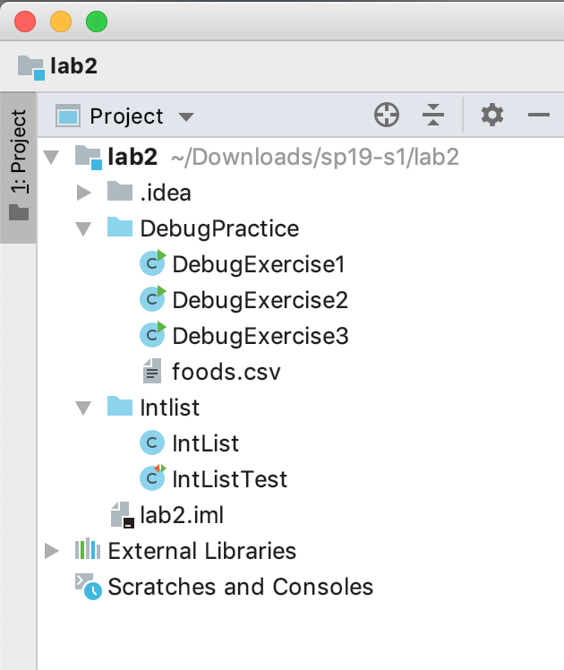The height and width of the screenshot is (670, 564).
Task: Open the Project panel settings gear
Action: pyautogui.click(x=492, y=115)
